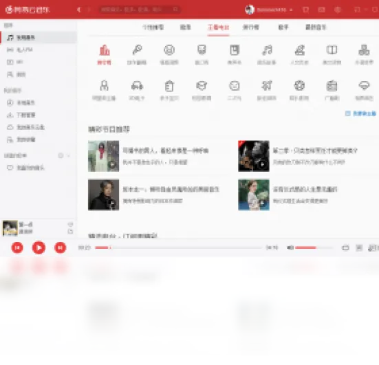Collapse the created playlists section with its chevron
This screenshot has height=365, width=379.
(x=69, y=155)
